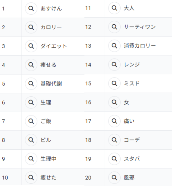The width and height of the screenshot is (172, 186).
Task: Open the keyword 女 at rank 16
Action: [127, 102]
